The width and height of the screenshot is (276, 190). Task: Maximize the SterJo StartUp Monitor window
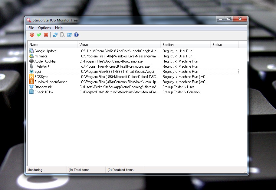pos(229,19)
